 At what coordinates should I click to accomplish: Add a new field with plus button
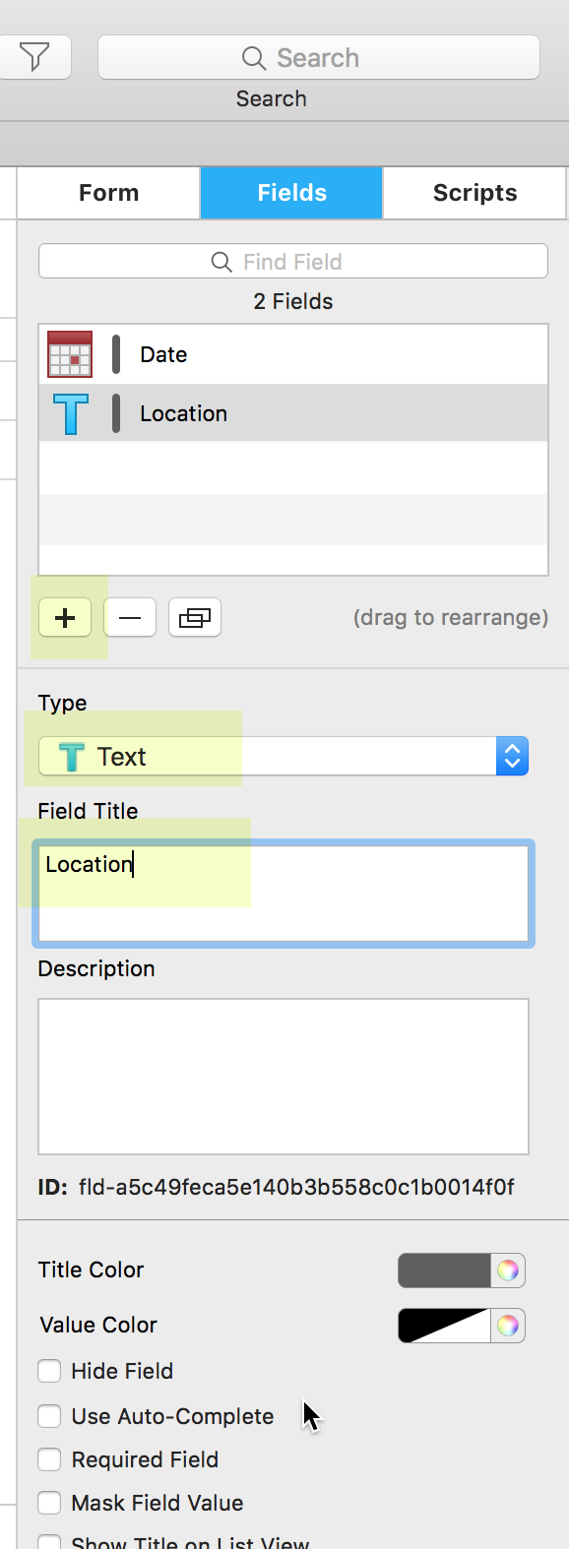(x=65, y=618)
